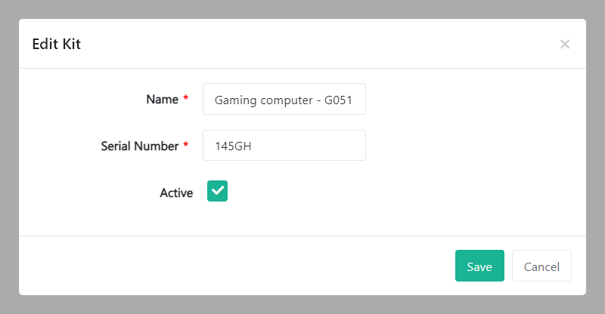This screenshot has width=605, height=314.
Task: Click the "Edit Kit" dialog title
Action: point(56,45)
